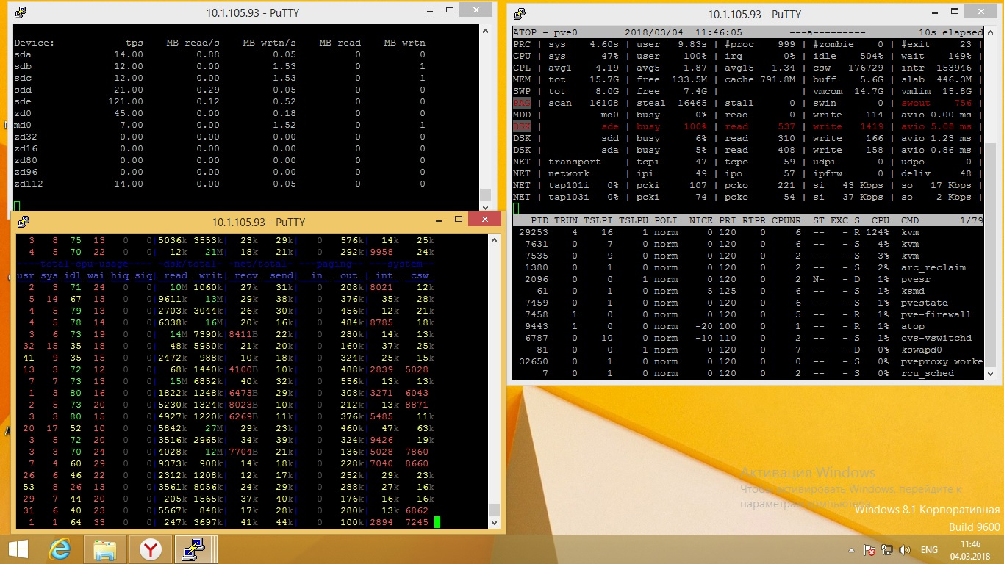Select kvm process row with PID 29253
This screenshot has width=1004, height=564.
(x=748, y=232)
